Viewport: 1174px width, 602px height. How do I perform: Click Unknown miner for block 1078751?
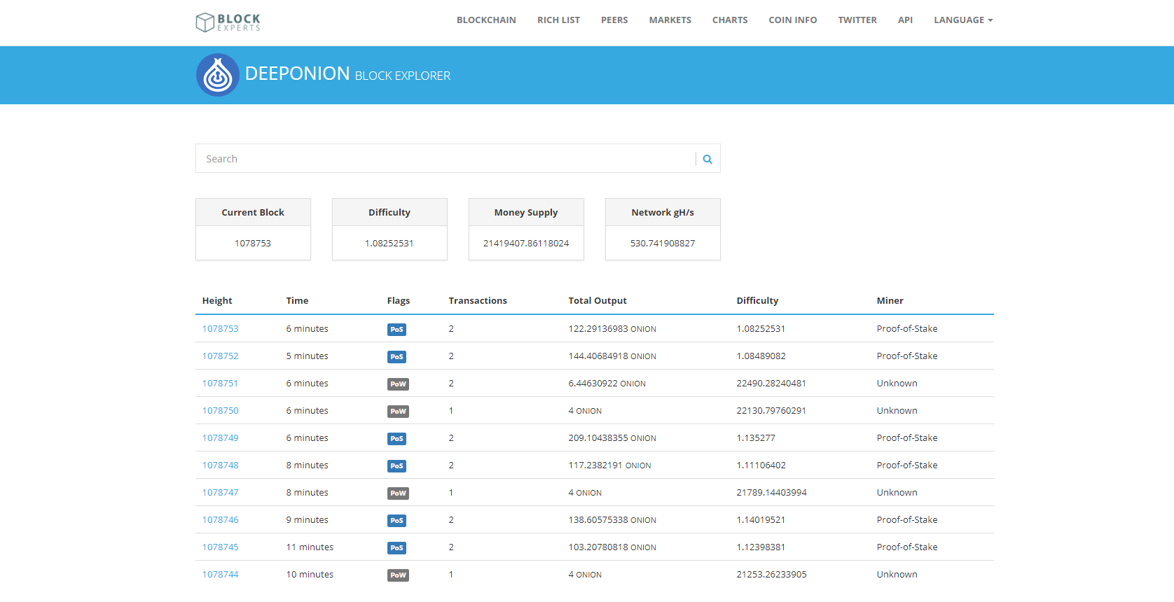click(897, 383)
